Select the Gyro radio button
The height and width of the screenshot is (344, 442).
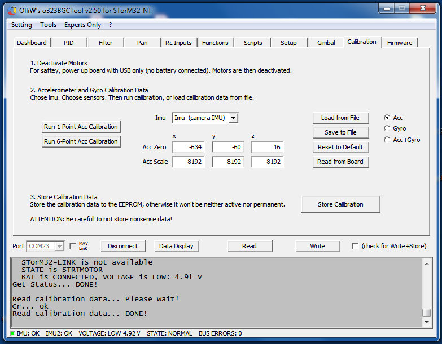(x=387, y=128)
